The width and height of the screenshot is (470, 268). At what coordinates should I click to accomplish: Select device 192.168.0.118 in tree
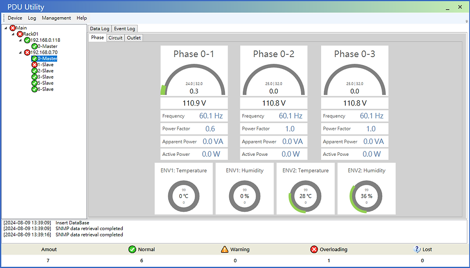[45, 40]
